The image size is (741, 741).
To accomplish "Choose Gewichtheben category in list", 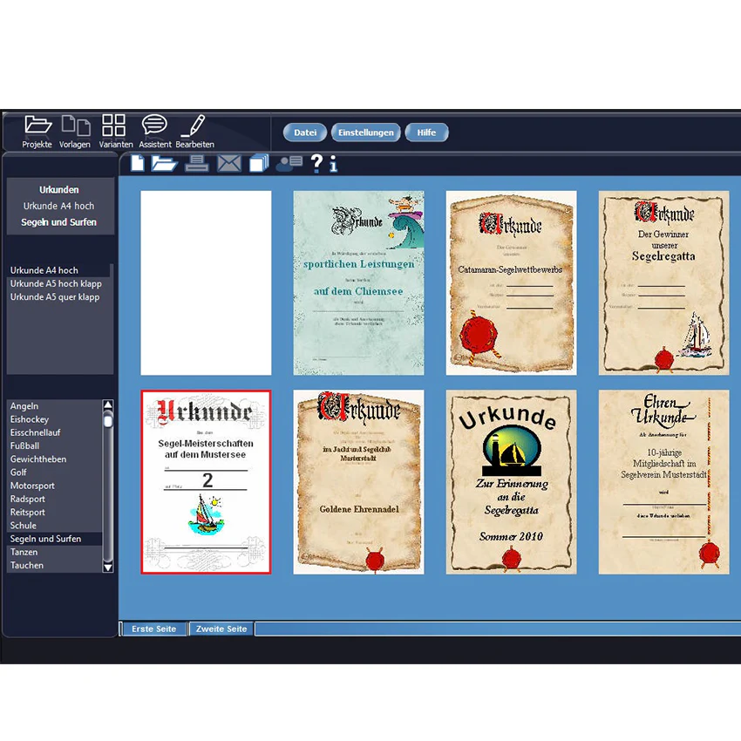I will (54, 459).
